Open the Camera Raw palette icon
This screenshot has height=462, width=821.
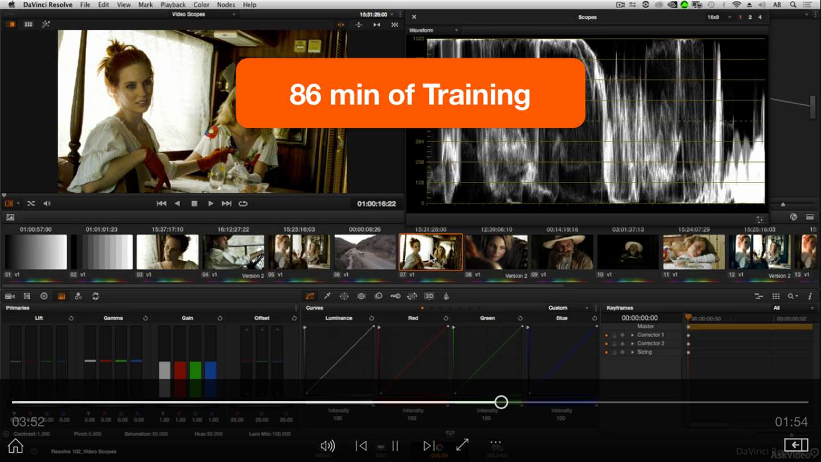coord(10,296)
